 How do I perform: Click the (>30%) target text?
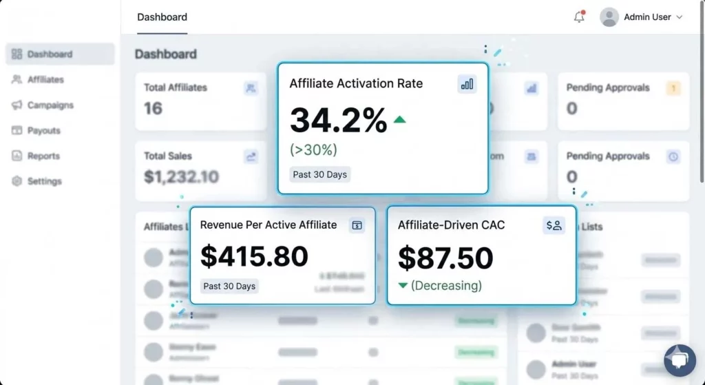(313, 149)
